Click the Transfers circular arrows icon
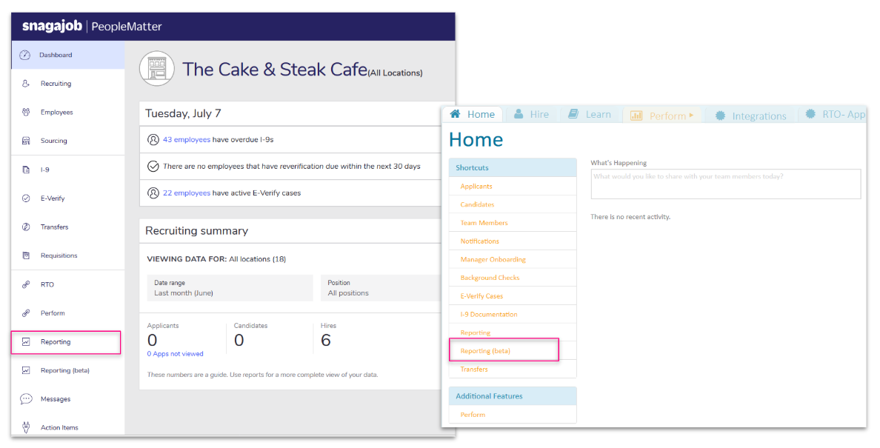 pyautogui.click(x=26, y=227)
